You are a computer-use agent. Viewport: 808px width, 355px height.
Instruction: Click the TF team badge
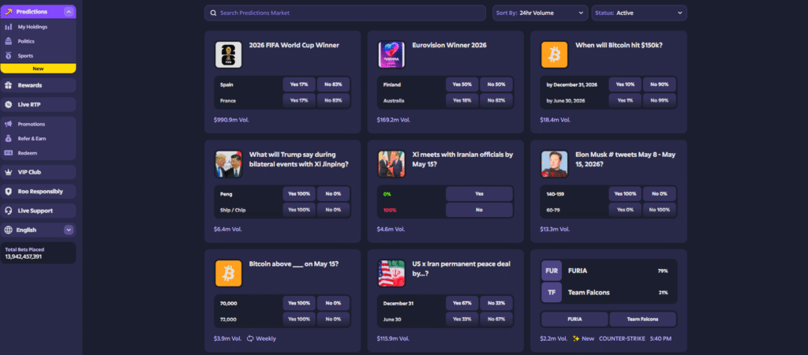click(x=552, y=292)
